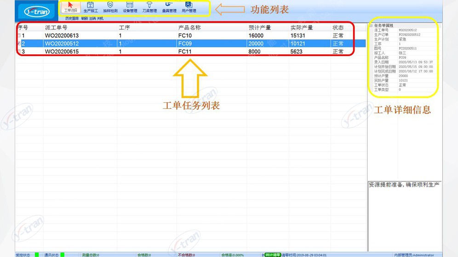Image resolution: width=458 pixels, height=257 pixels.
Task: Click the 实际产量 column header
Action: click(302, 28)
